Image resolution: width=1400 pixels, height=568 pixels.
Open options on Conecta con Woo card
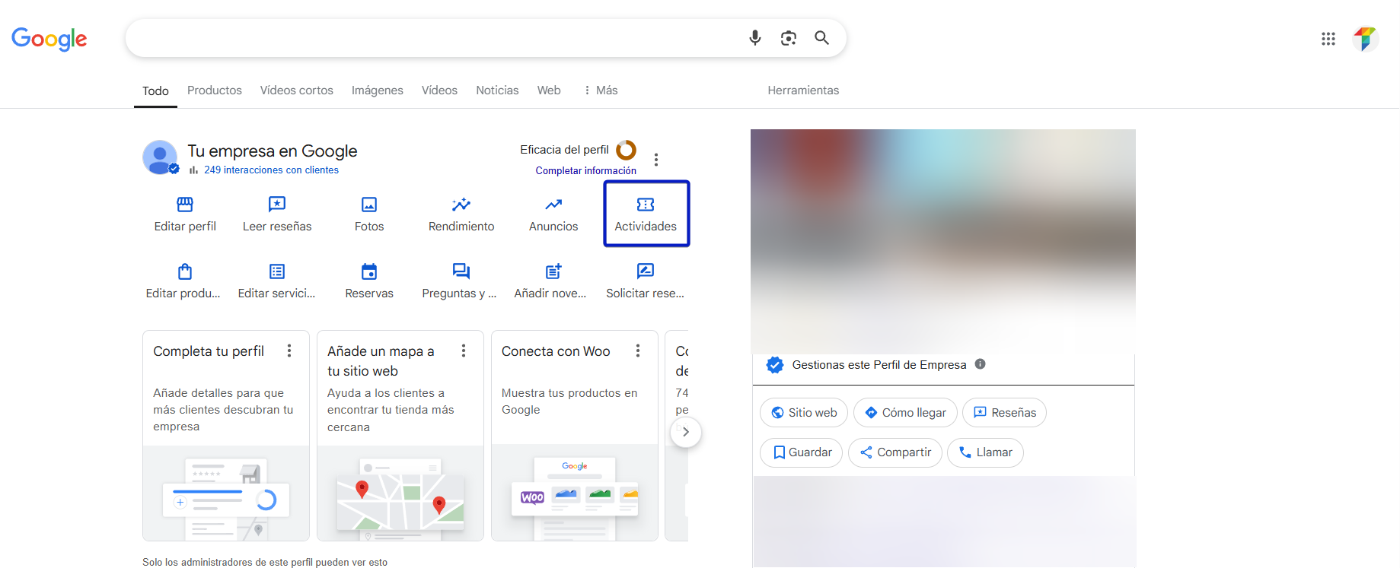coord(638,351)
